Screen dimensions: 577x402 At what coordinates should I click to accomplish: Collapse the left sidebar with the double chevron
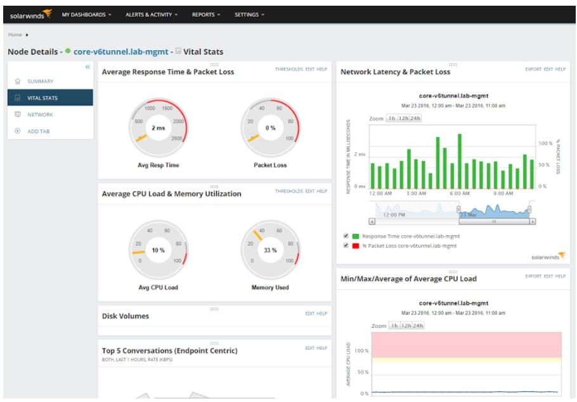pyautogui.click(x=88, y=67)
